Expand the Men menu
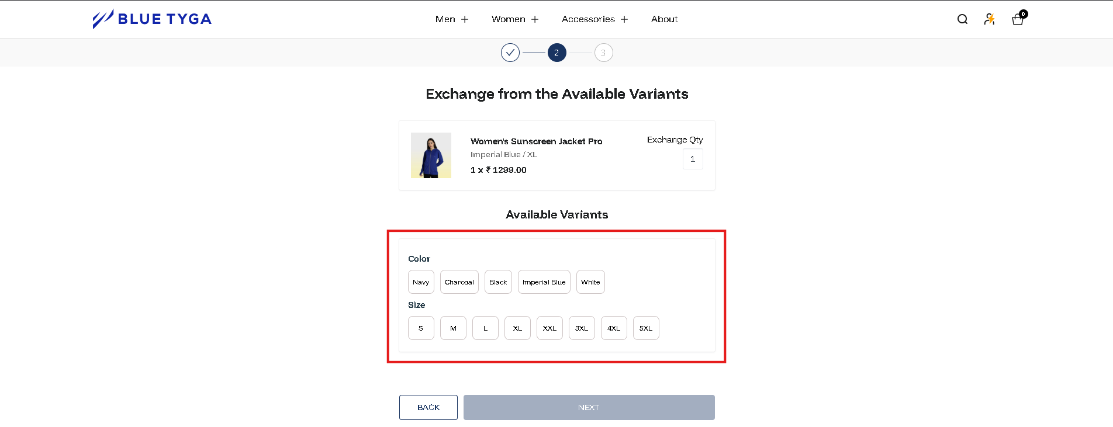The height and width of the screenshot is (427, 1113). click(x=452, y=19)
